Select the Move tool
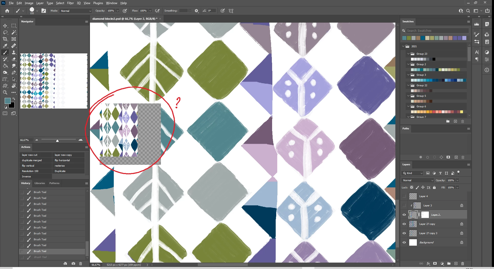494x269 pixels. pyautogui.click(x=5, y=26)
